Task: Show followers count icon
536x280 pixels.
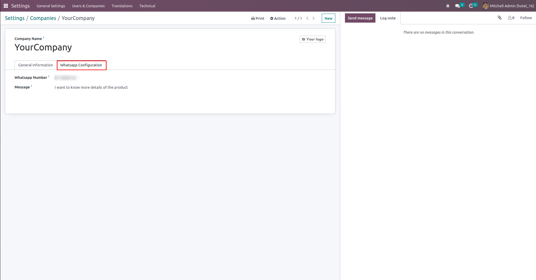Action: pos(511,18)
